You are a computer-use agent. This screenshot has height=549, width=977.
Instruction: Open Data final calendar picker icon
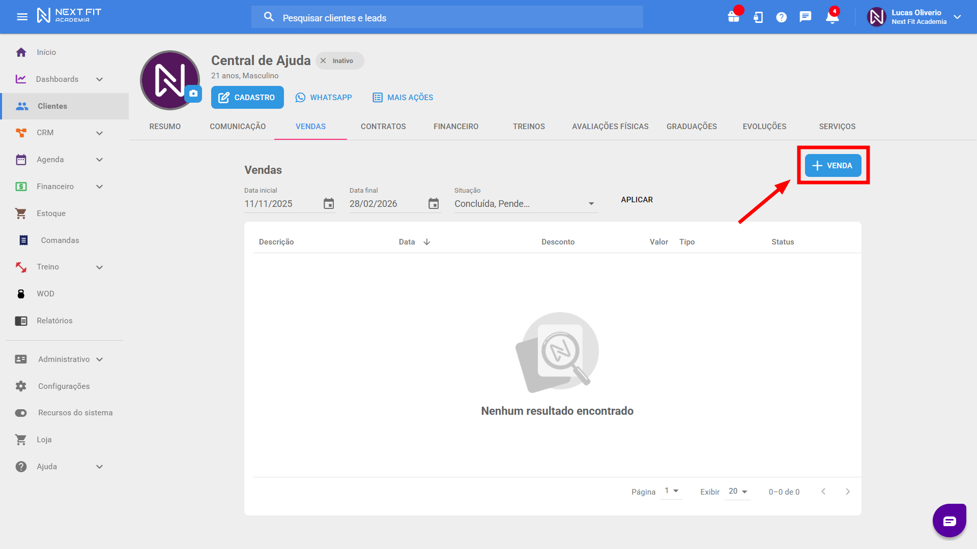click(434, 204)
